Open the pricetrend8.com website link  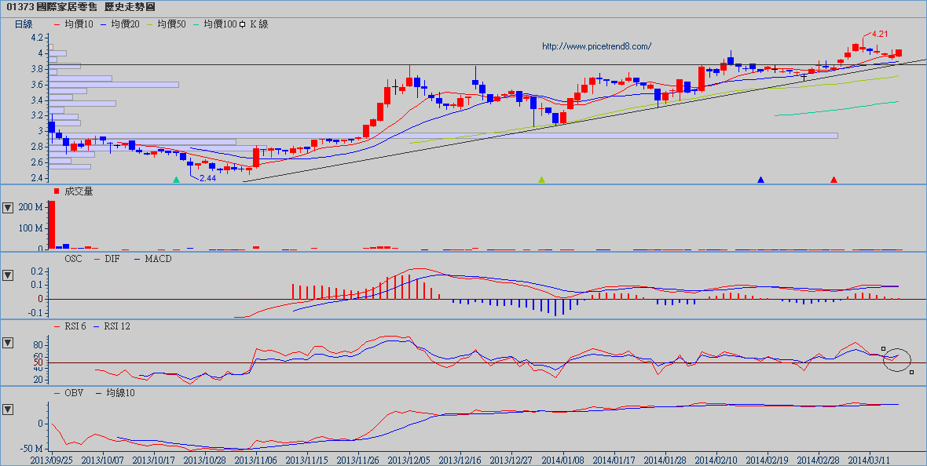(596, 46)
